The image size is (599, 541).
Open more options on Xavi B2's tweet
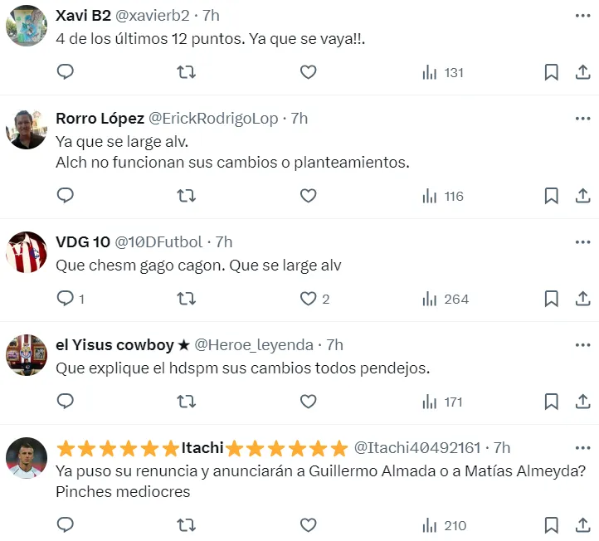(582, 16)
